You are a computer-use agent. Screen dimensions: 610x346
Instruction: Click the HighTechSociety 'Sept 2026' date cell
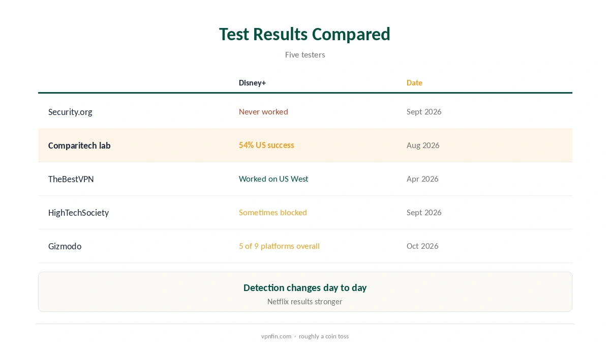[424, 213]
